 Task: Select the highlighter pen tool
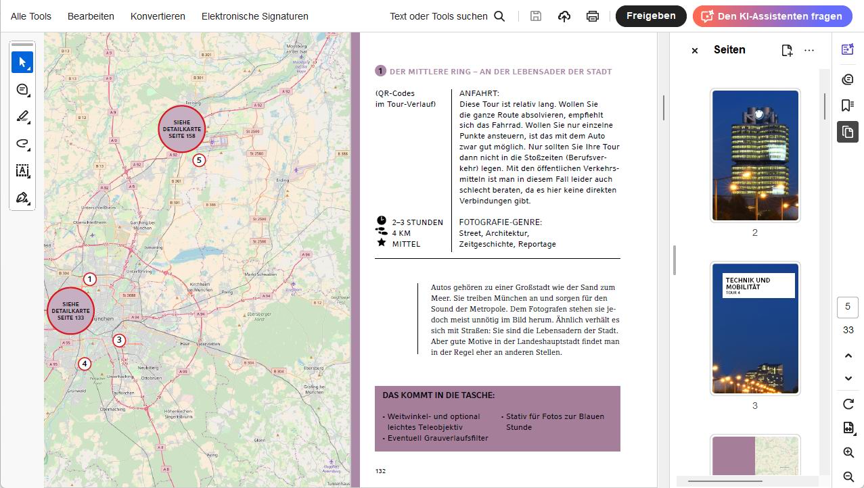point(22,116)
